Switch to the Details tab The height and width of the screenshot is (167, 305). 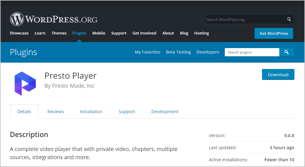24,112
